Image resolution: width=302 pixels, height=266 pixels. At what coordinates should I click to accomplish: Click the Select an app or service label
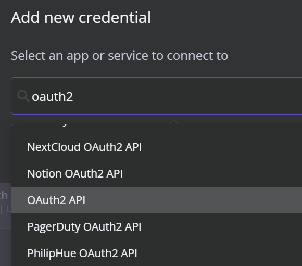(119, 56)
